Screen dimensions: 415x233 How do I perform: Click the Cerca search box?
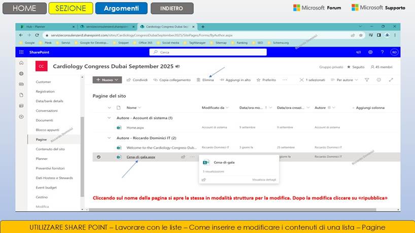tap(208, 52)
